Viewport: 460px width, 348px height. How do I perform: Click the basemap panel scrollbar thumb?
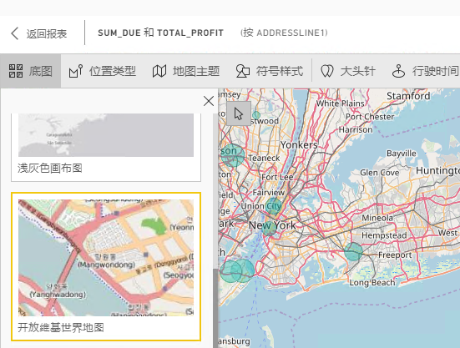click(215, 308)
